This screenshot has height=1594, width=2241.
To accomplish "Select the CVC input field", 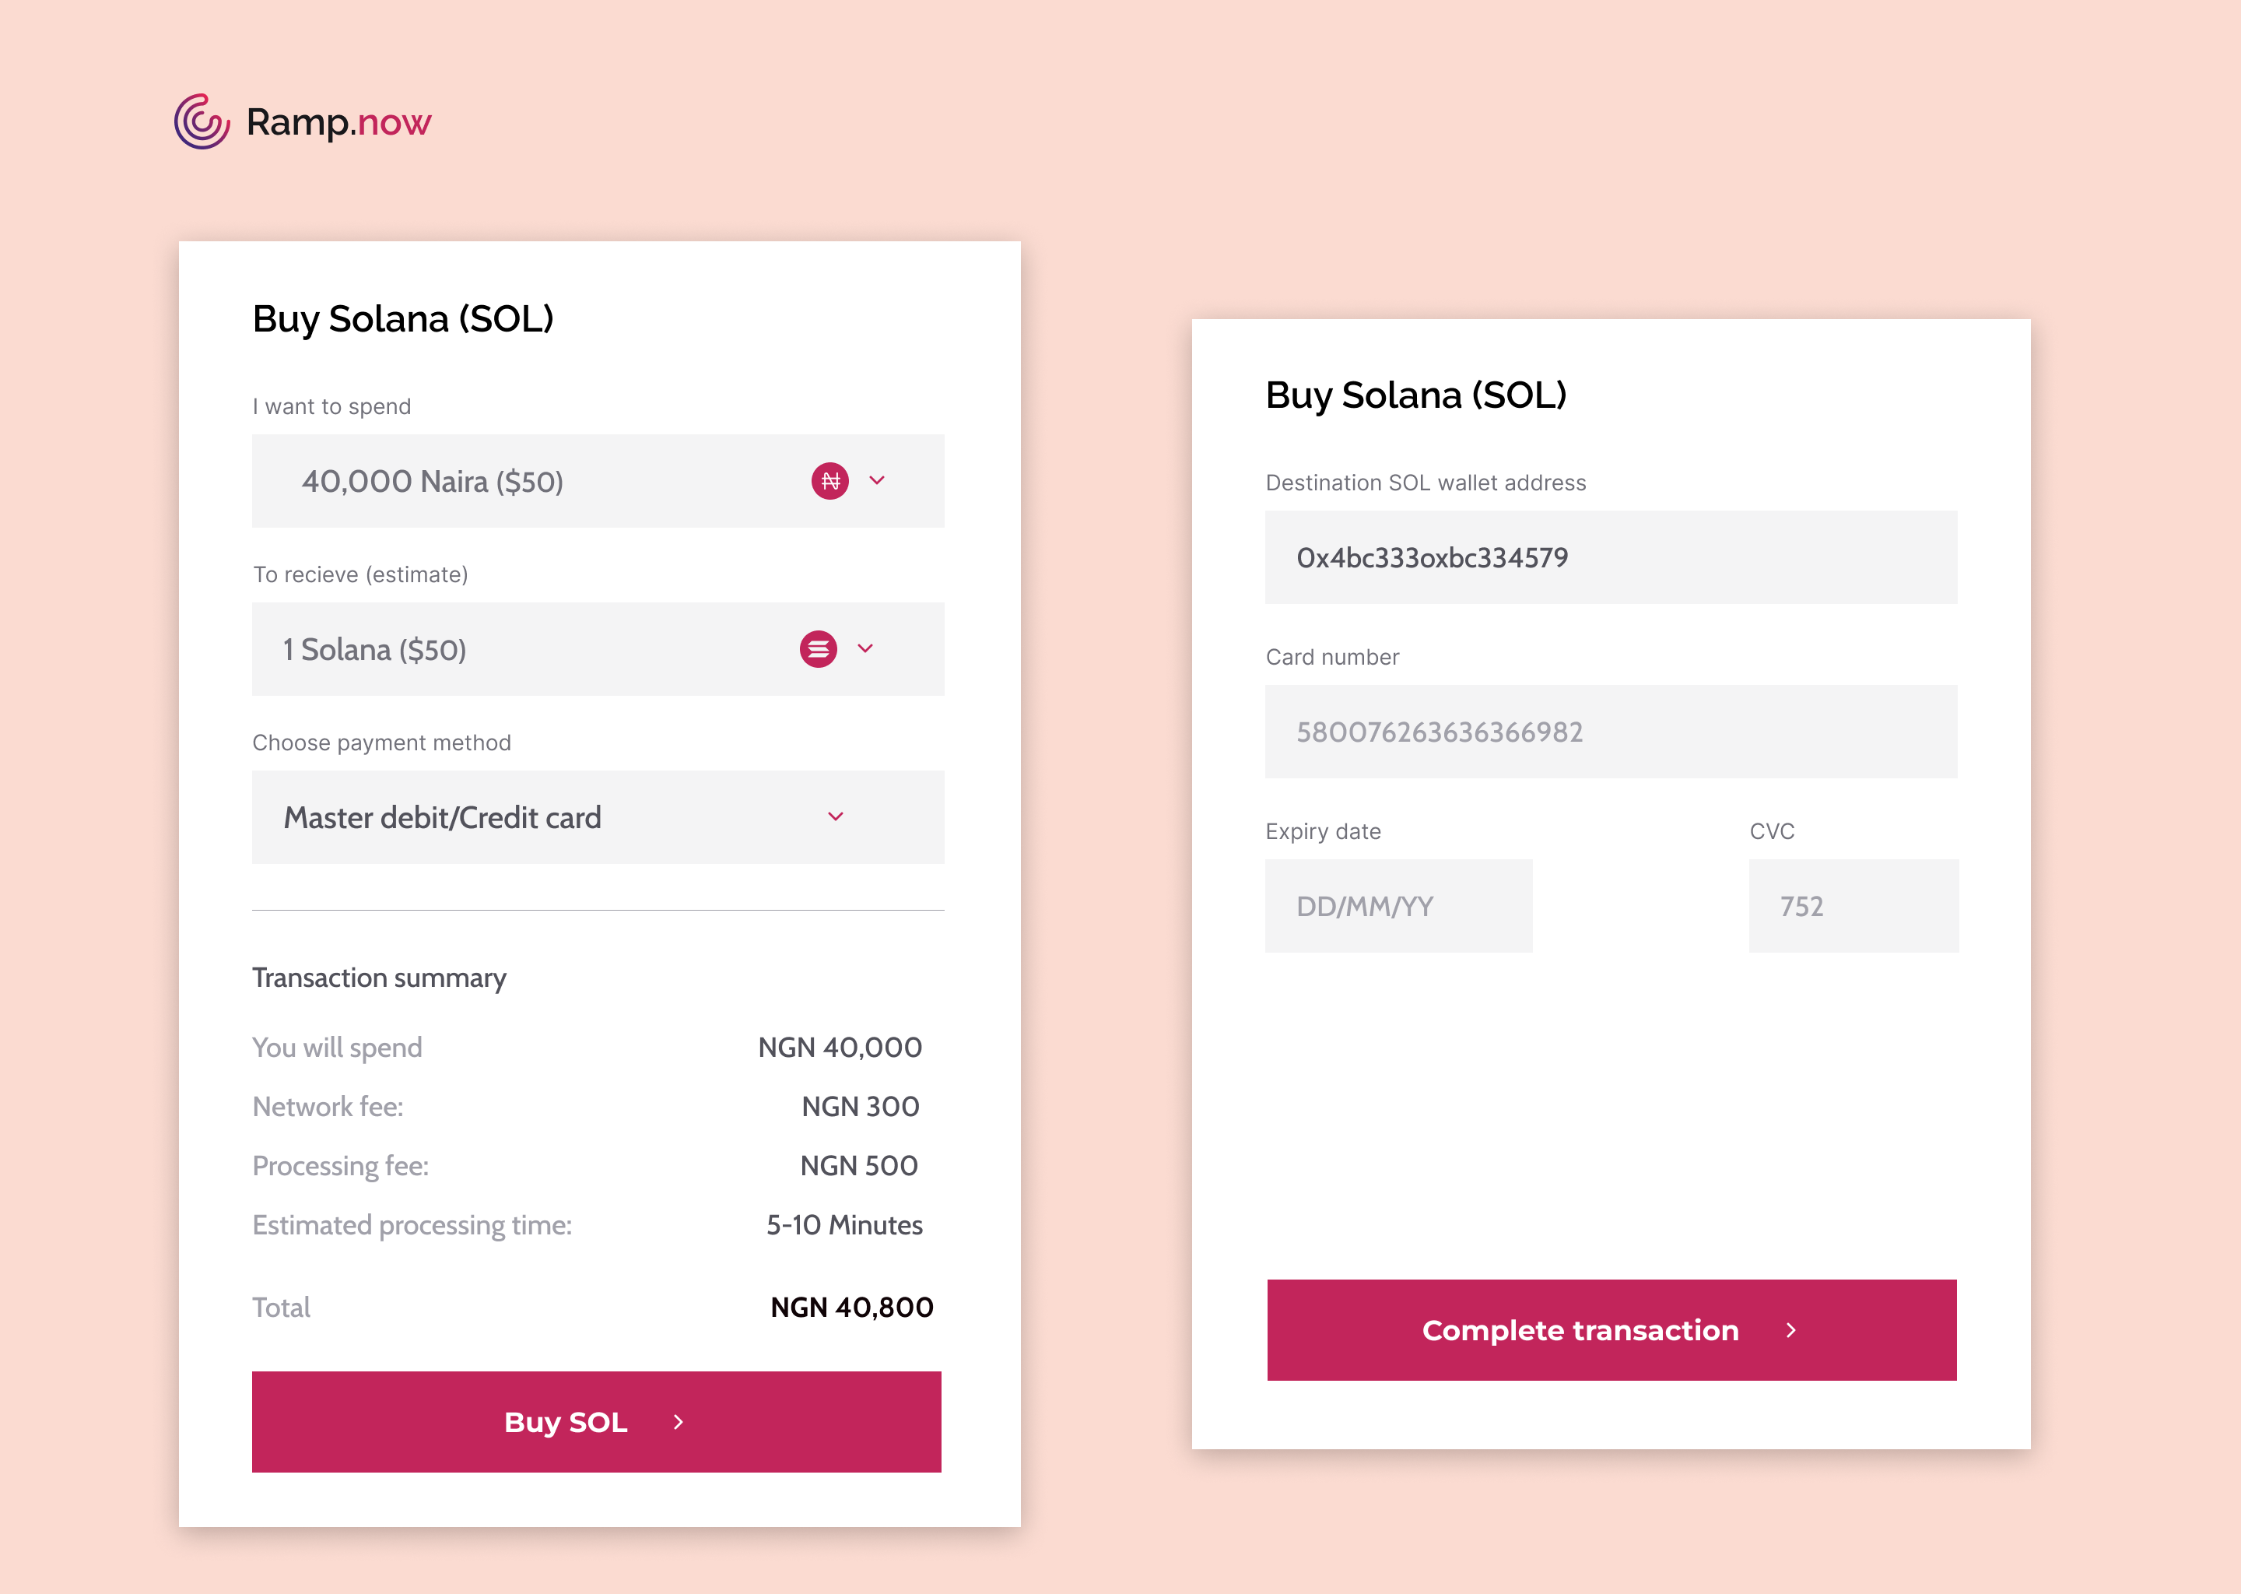I will [x=1853, y=906].
